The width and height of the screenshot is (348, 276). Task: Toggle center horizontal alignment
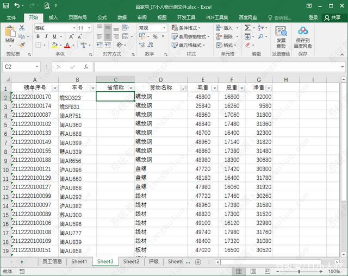[108, 36]
